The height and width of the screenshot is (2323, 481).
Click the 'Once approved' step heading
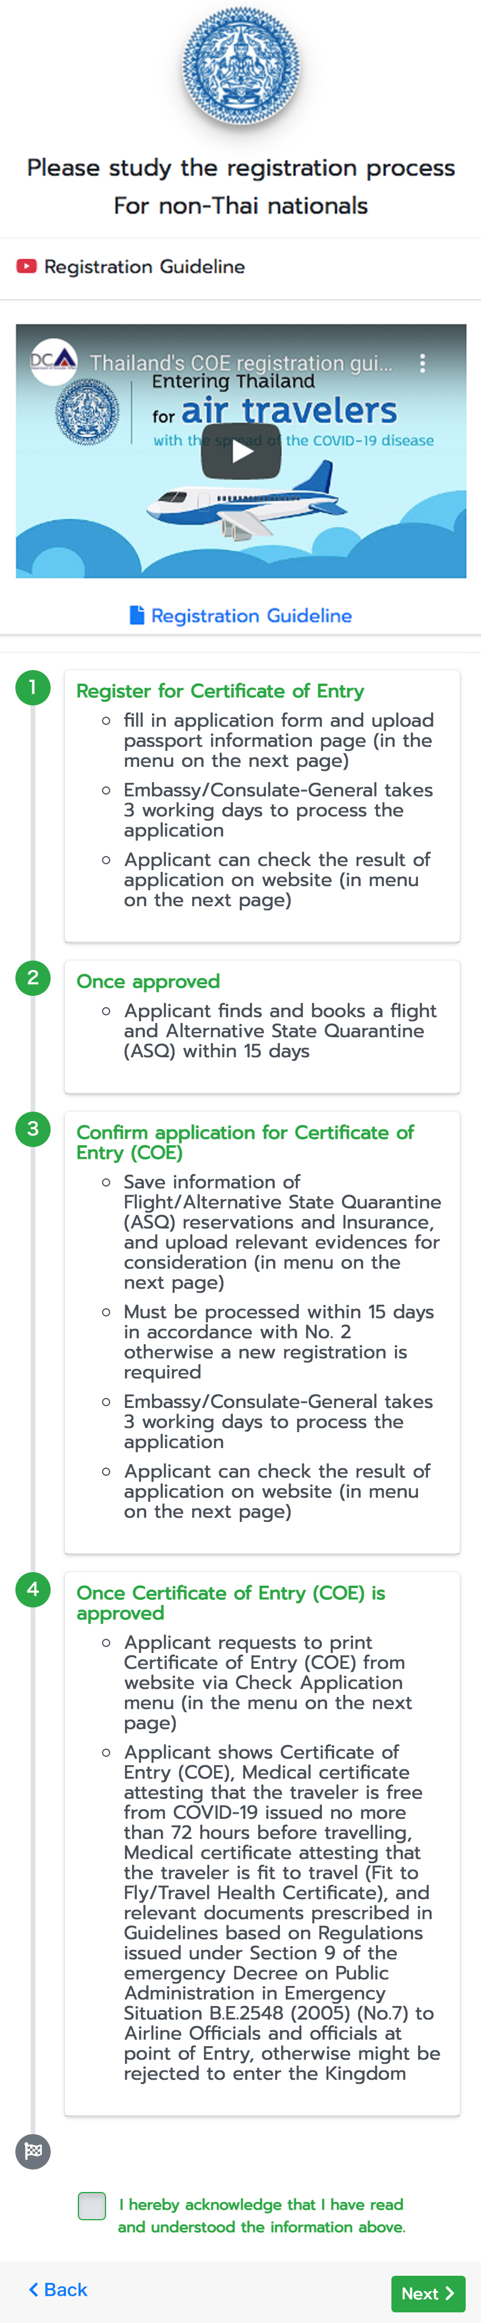point(148,981)
